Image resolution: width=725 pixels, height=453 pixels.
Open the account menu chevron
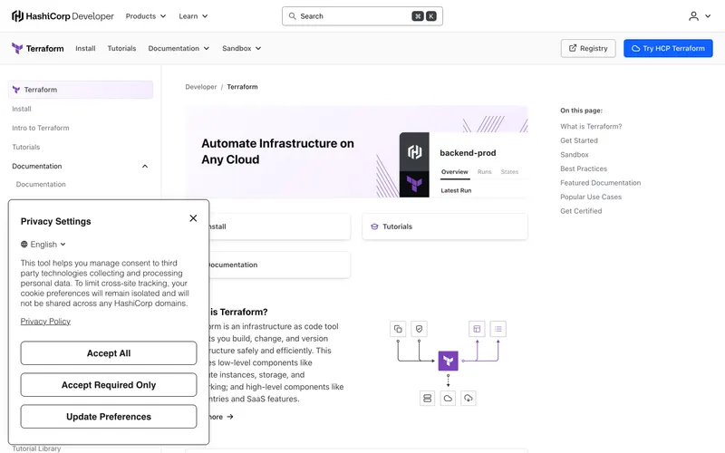point(708,16)
